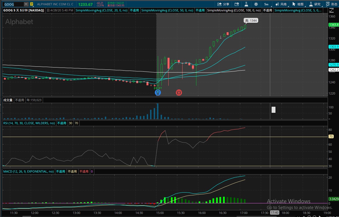The height and width of the screenshot is (217, 339).
Task: Click the 1303.9 moving average axis label
Action: [333, 46]
